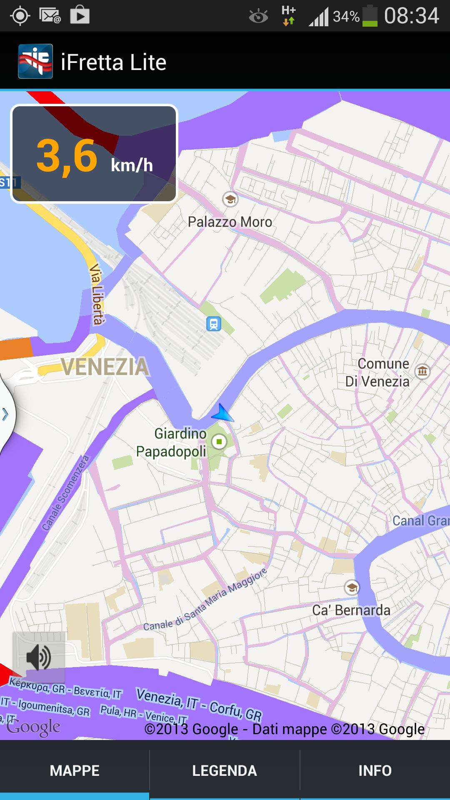
Task: Open the INFO tab
Action: tap(375, 771)
